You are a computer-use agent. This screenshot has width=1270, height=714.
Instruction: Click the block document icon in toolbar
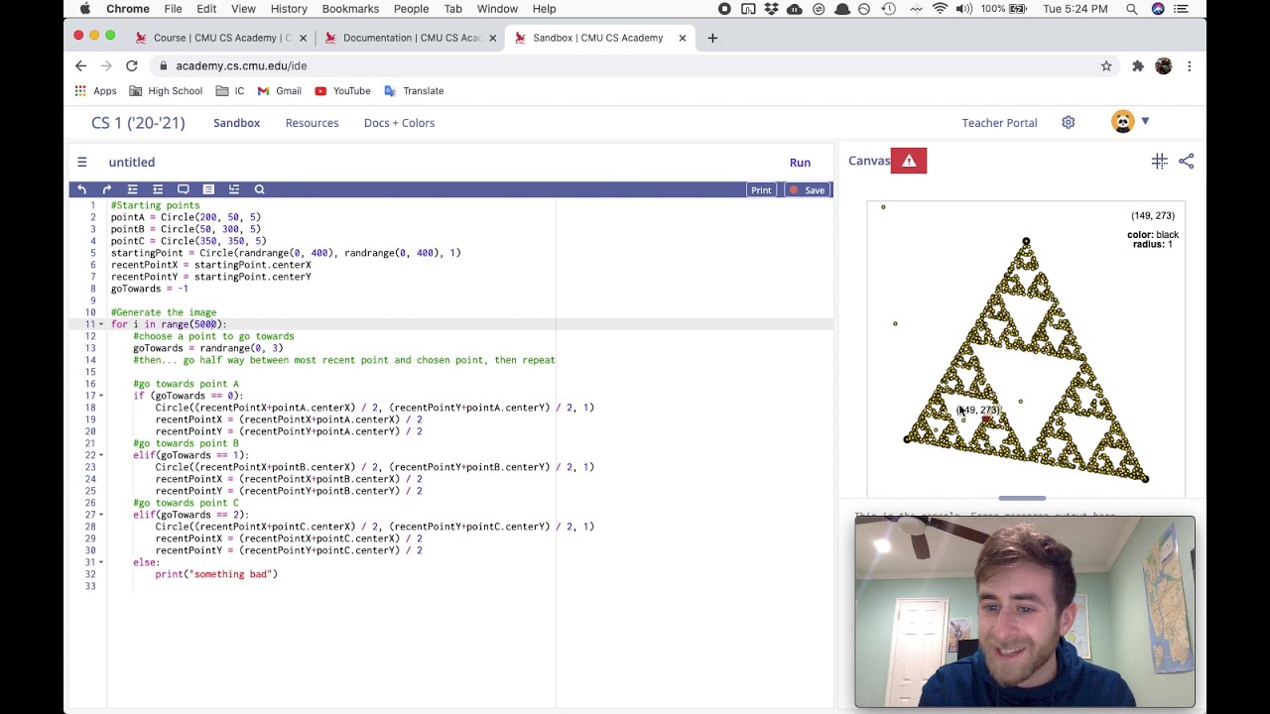pyautogui.click(x=208, y=189)
